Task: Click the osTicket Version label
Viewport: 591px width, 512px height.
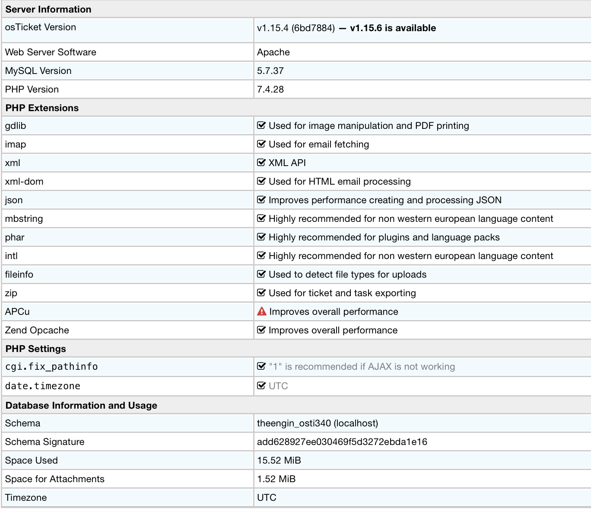Action: tap(40, 27)
